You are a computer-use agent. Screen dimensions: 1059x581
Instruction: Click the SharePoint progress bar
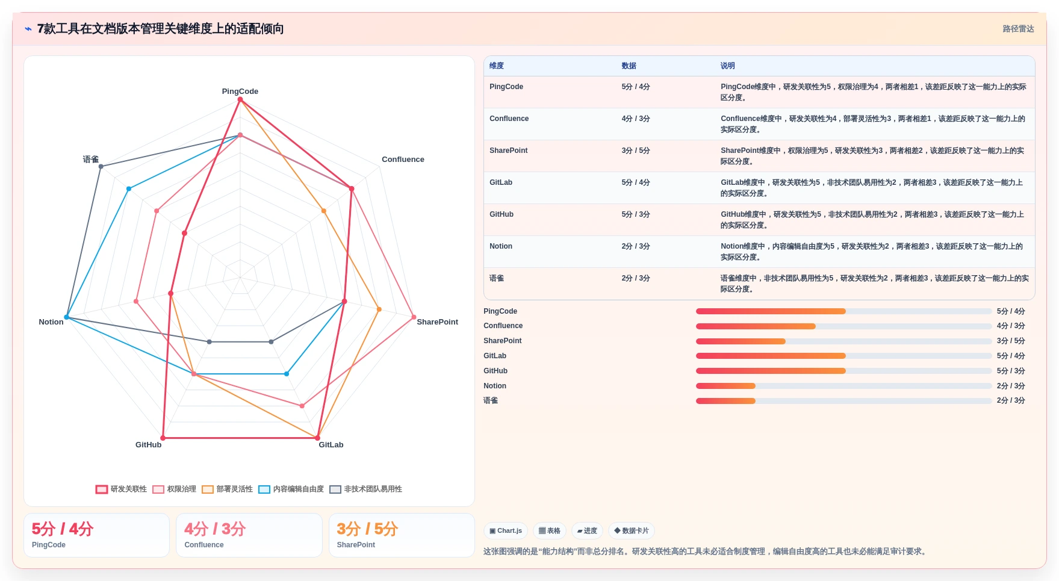point(843,341)
